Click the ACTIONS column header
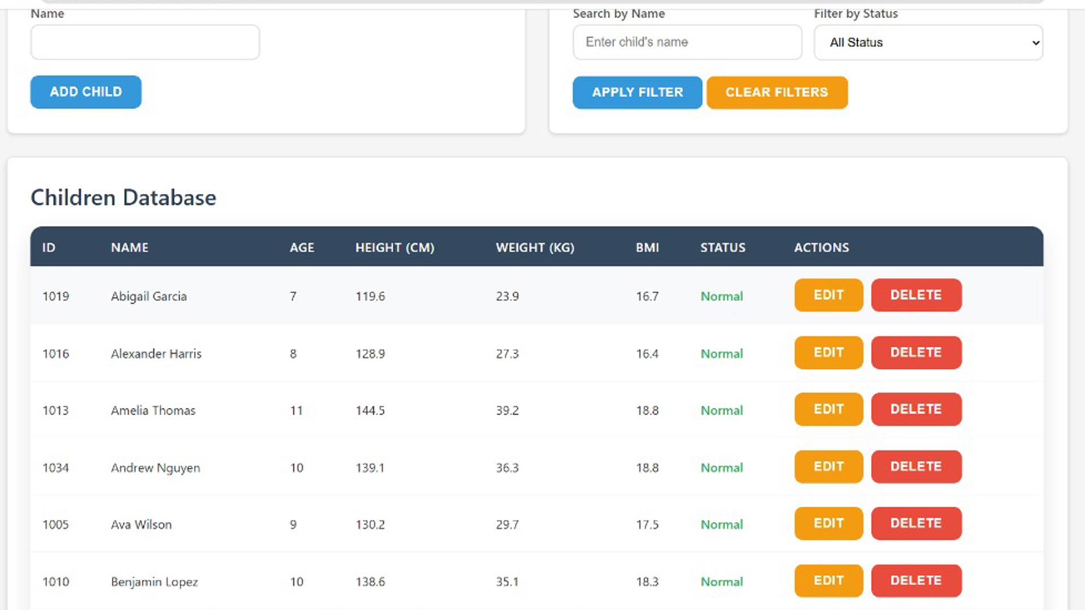Viewport: 1085px width, 610px height. [821, 247]
